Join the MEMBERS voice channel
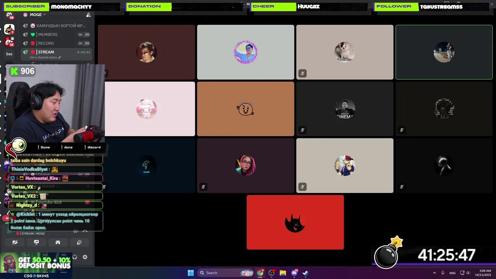The width and height of the screenshot is (496, 279). [x=56, y=34]
